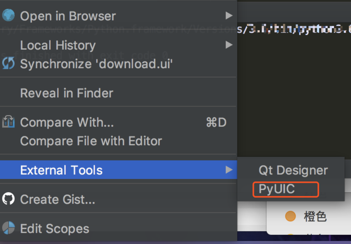
Task: Open Edit Scopes
Action: point(55,228)
